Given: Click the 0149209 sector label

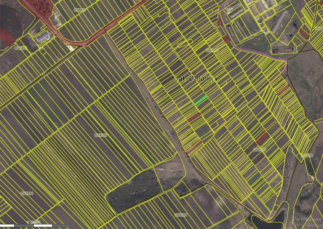Looking at the screenshot, I should (181, 215).
